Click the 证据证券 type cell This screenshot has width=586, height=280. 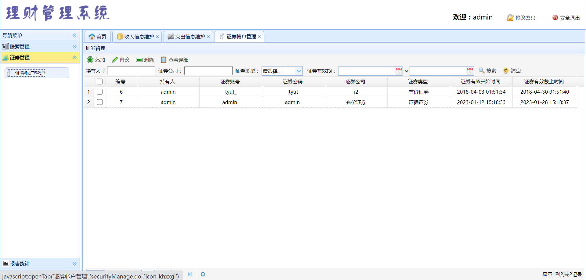(419, 102)
